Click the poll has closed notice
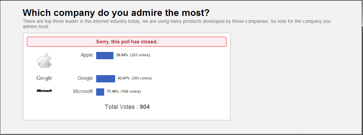 tap(127, 42)
